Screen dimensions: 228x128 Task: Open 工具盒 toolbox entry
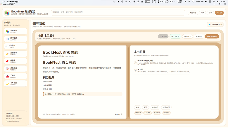click(15, 76)
